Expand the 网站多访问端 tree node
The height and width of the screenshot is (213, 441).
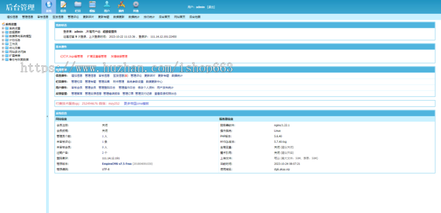pyautogui.click(x=3, y=52)
